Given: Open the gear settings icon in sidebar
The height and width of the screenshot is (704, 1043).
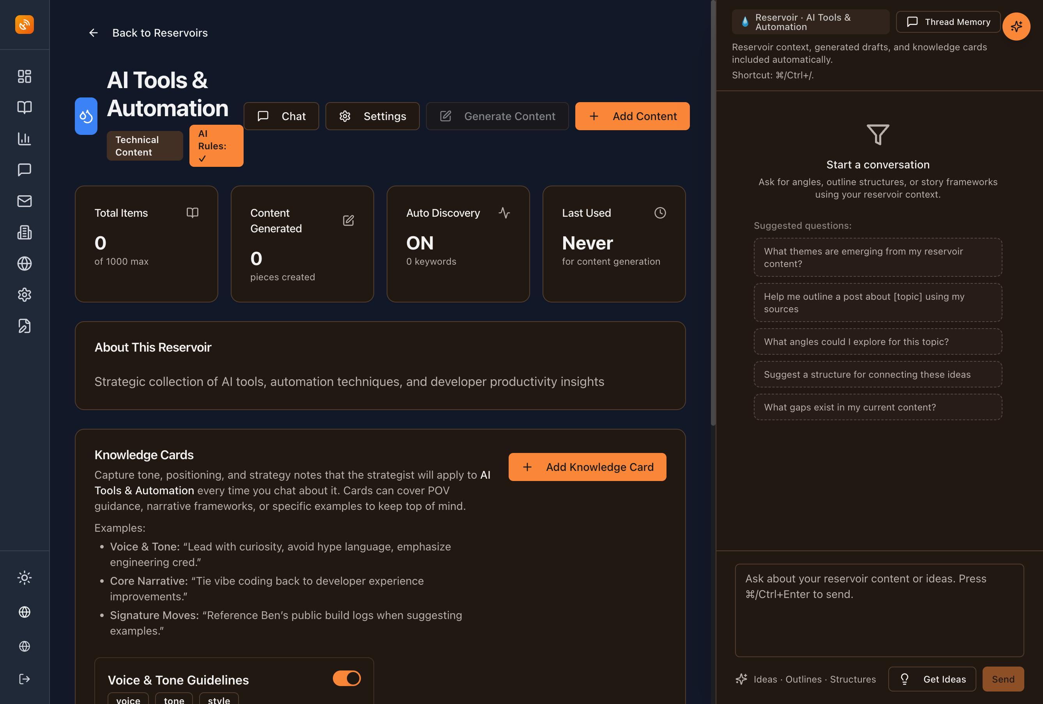Looking at the screenshot, I should pos(24,295).
